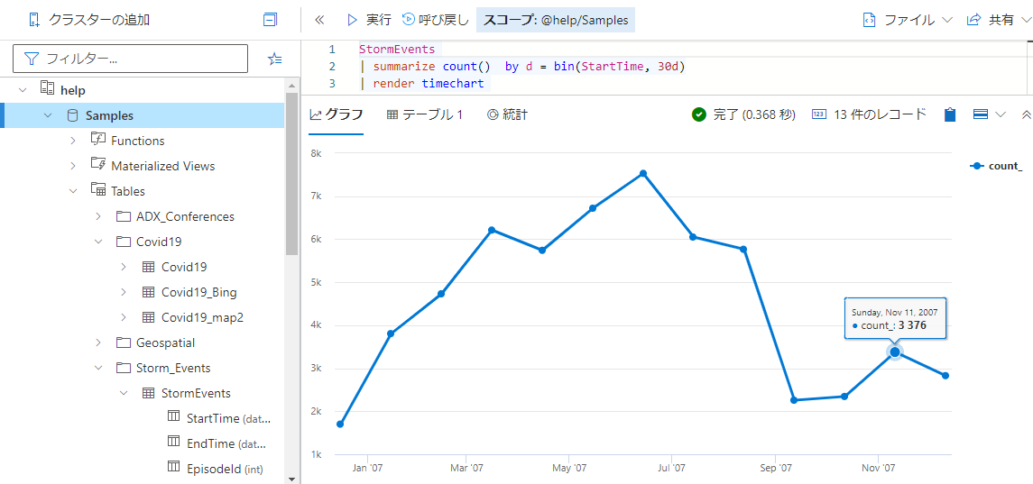Select the help cluster icon
Screen dimensions: 1033x484
click(x=47, y=89)
